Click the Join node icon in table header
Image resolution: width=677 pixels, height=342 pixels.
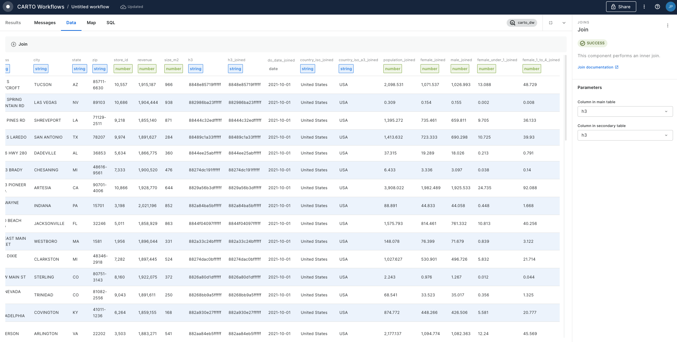[x=14, y=44]
